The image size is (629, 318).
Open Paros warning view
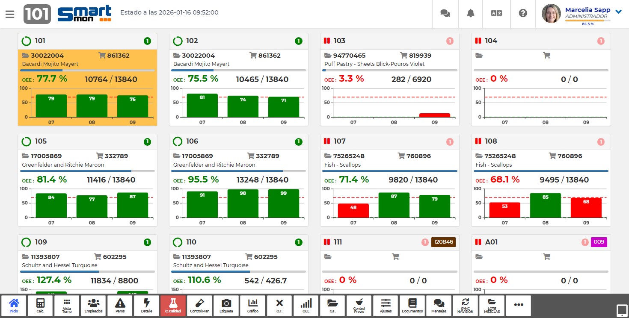point(120,306)
